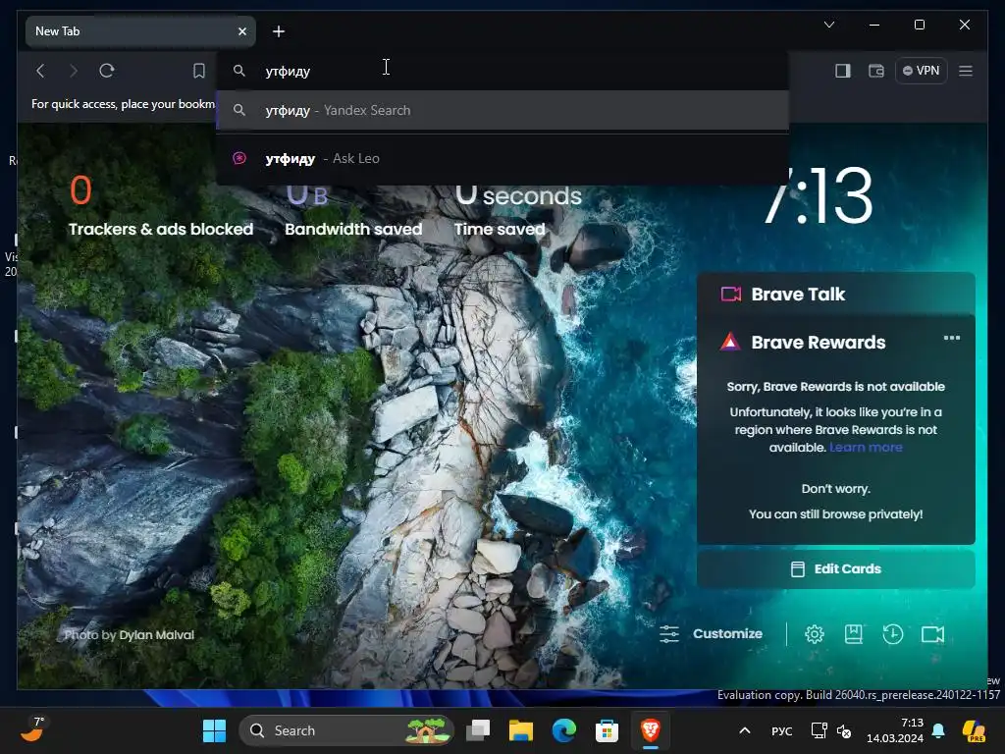Launch Microsoft Edge from taskbar
1005x754 pixels.
[x=564, y=730]
